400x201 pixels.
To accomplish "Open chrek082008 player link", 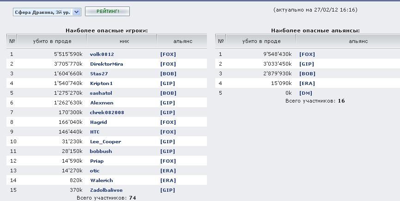I will pyautogui.click(x=107, y=112).
